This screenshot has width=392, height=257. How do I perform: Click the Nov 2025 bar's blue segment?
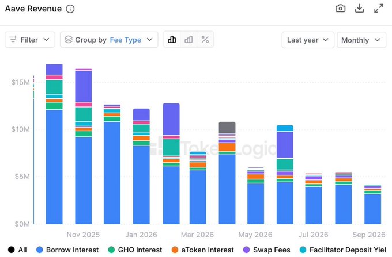coord(83,181)
